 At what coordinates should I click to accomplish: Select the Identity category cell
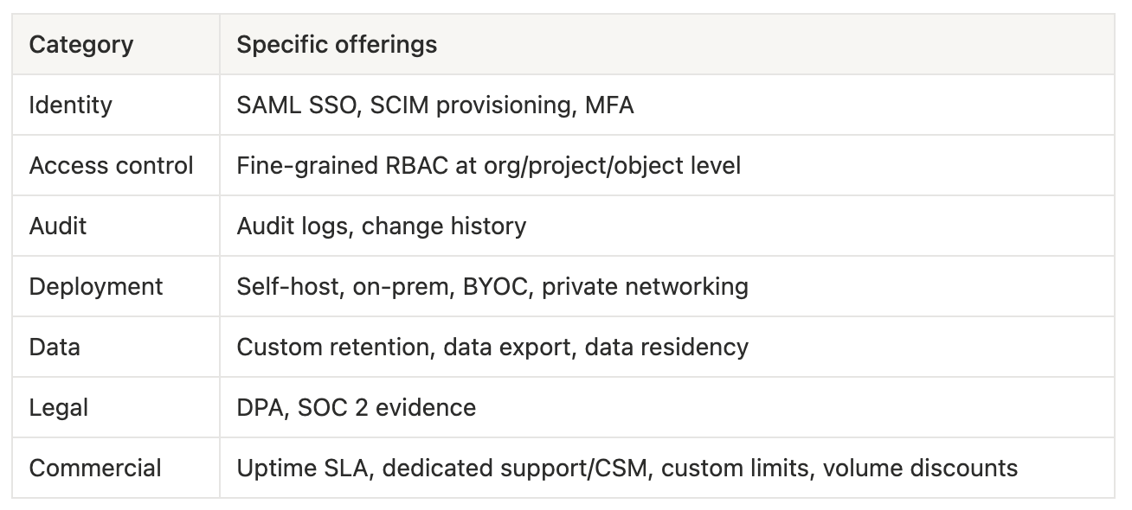[116, 105]
